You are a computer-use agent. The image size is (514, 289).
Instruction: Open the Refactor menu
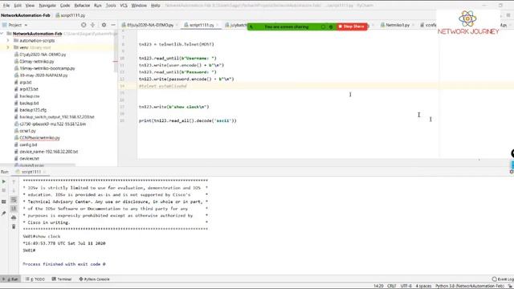point(82,6)
